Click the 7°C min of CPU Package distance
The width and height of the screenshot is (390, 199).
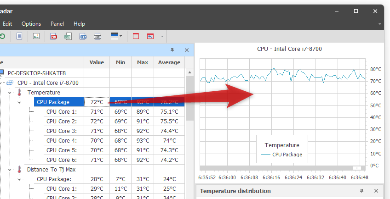pos(120,179)
